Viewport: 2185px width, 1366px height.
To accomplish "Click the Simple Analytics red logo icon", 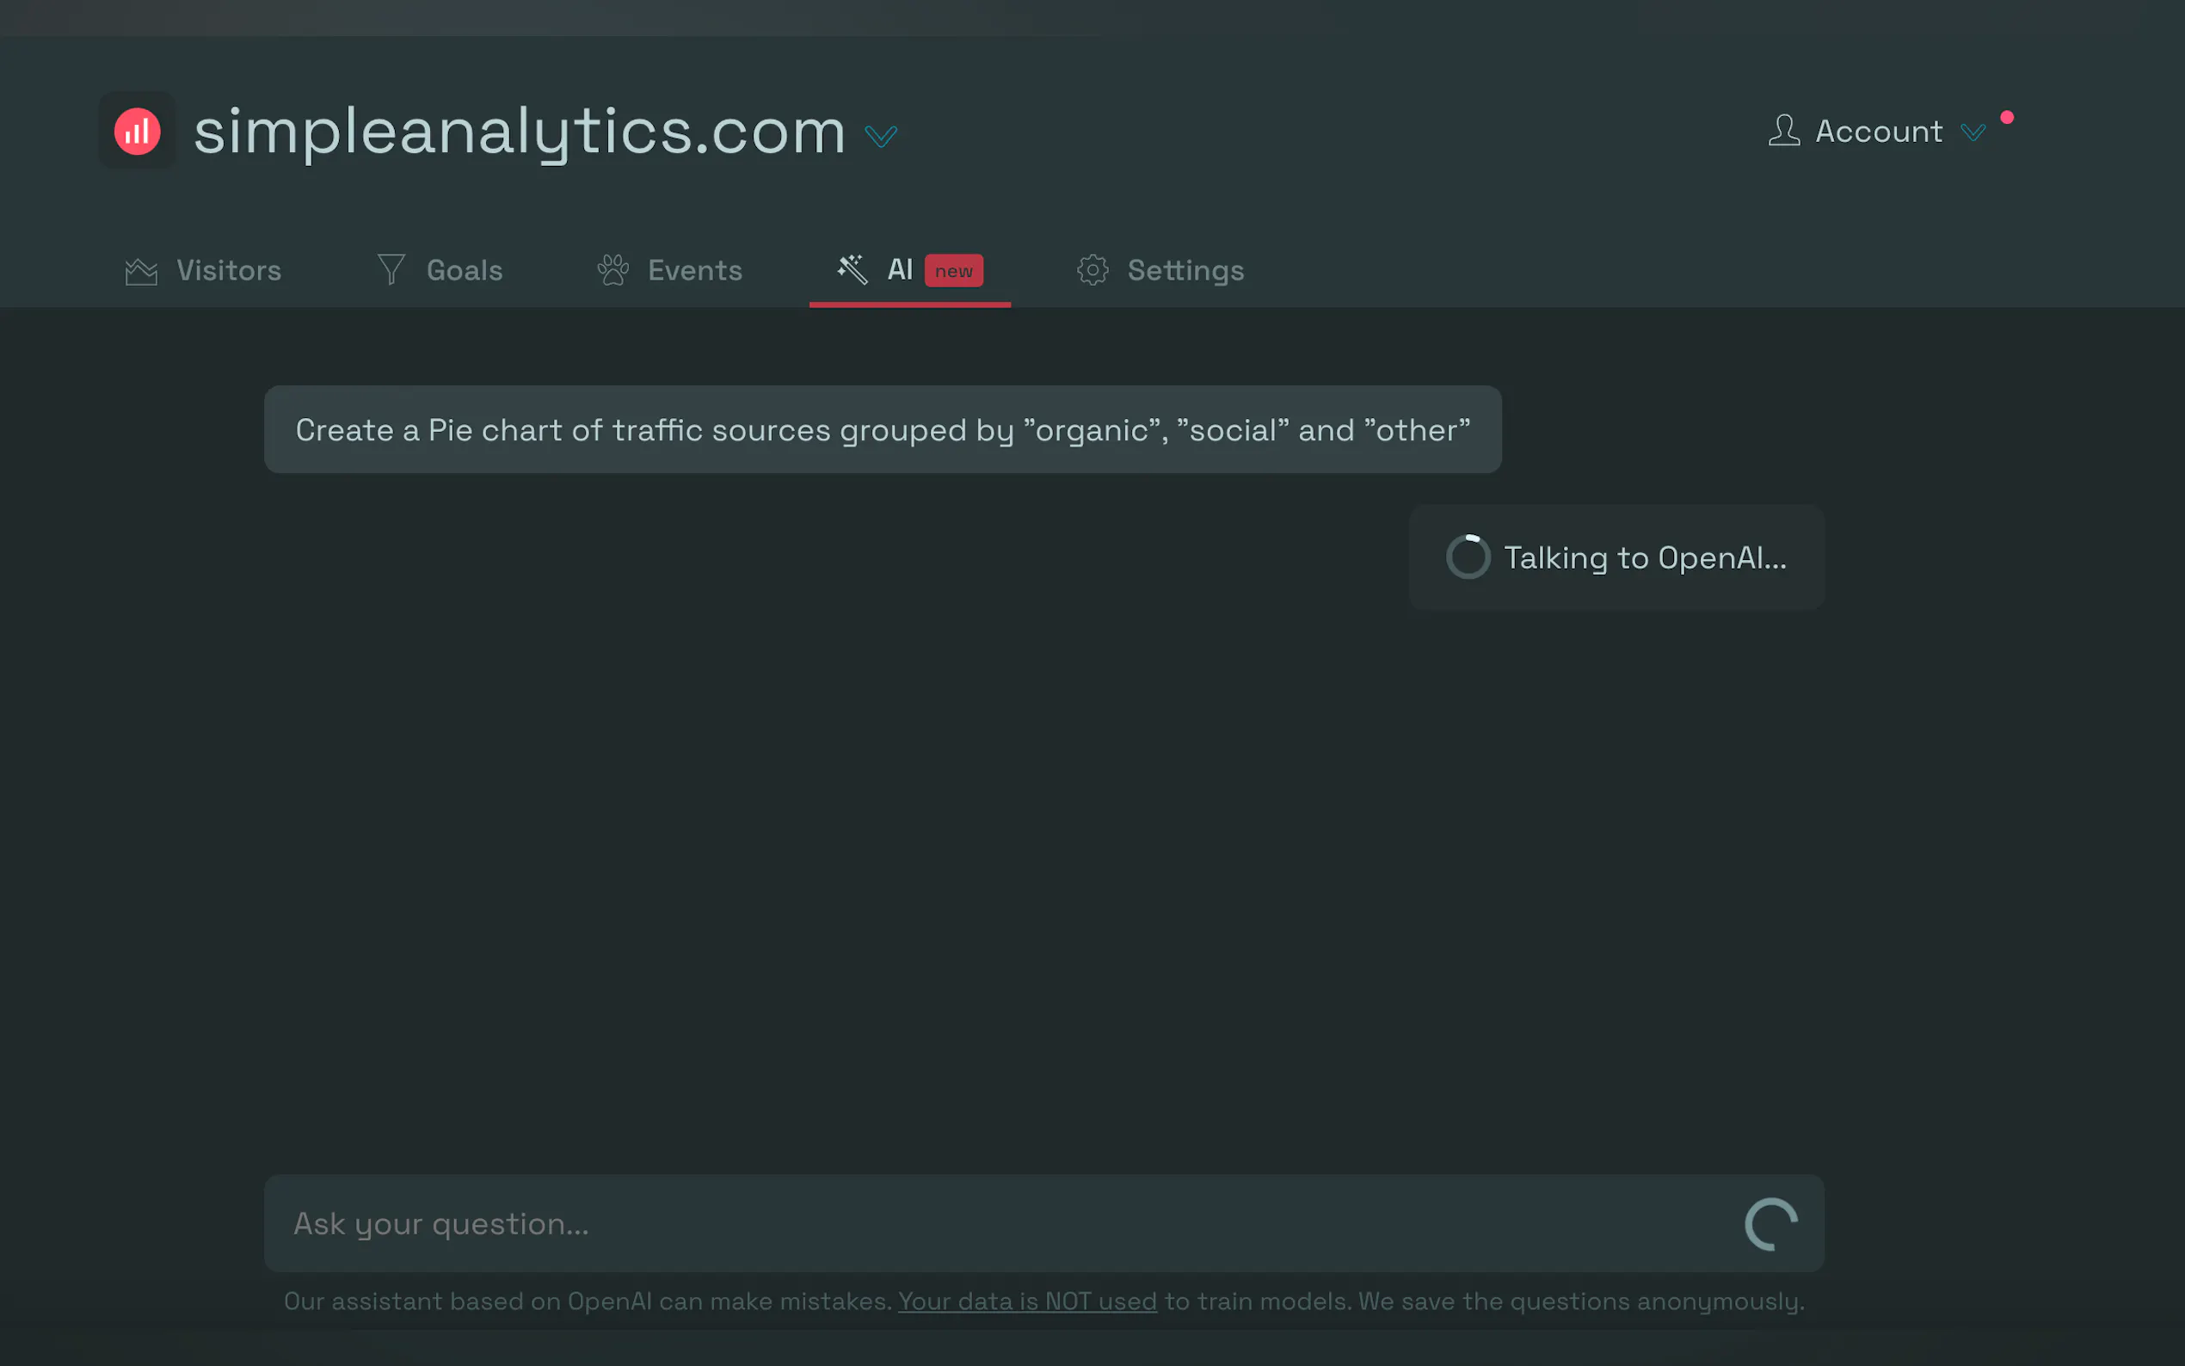I will [x=138, y=132].
